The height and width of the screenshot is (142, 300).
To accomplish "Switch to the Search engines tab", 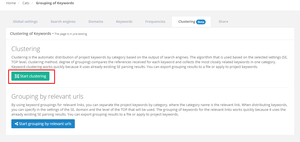I will pyautogui.click(x=63, y=22).
